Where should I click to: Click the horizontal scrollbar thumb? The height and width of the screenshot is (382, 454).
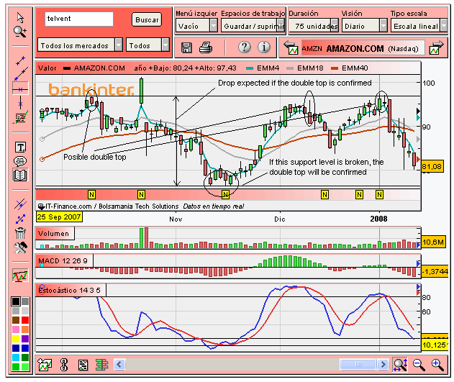[358, 364]
